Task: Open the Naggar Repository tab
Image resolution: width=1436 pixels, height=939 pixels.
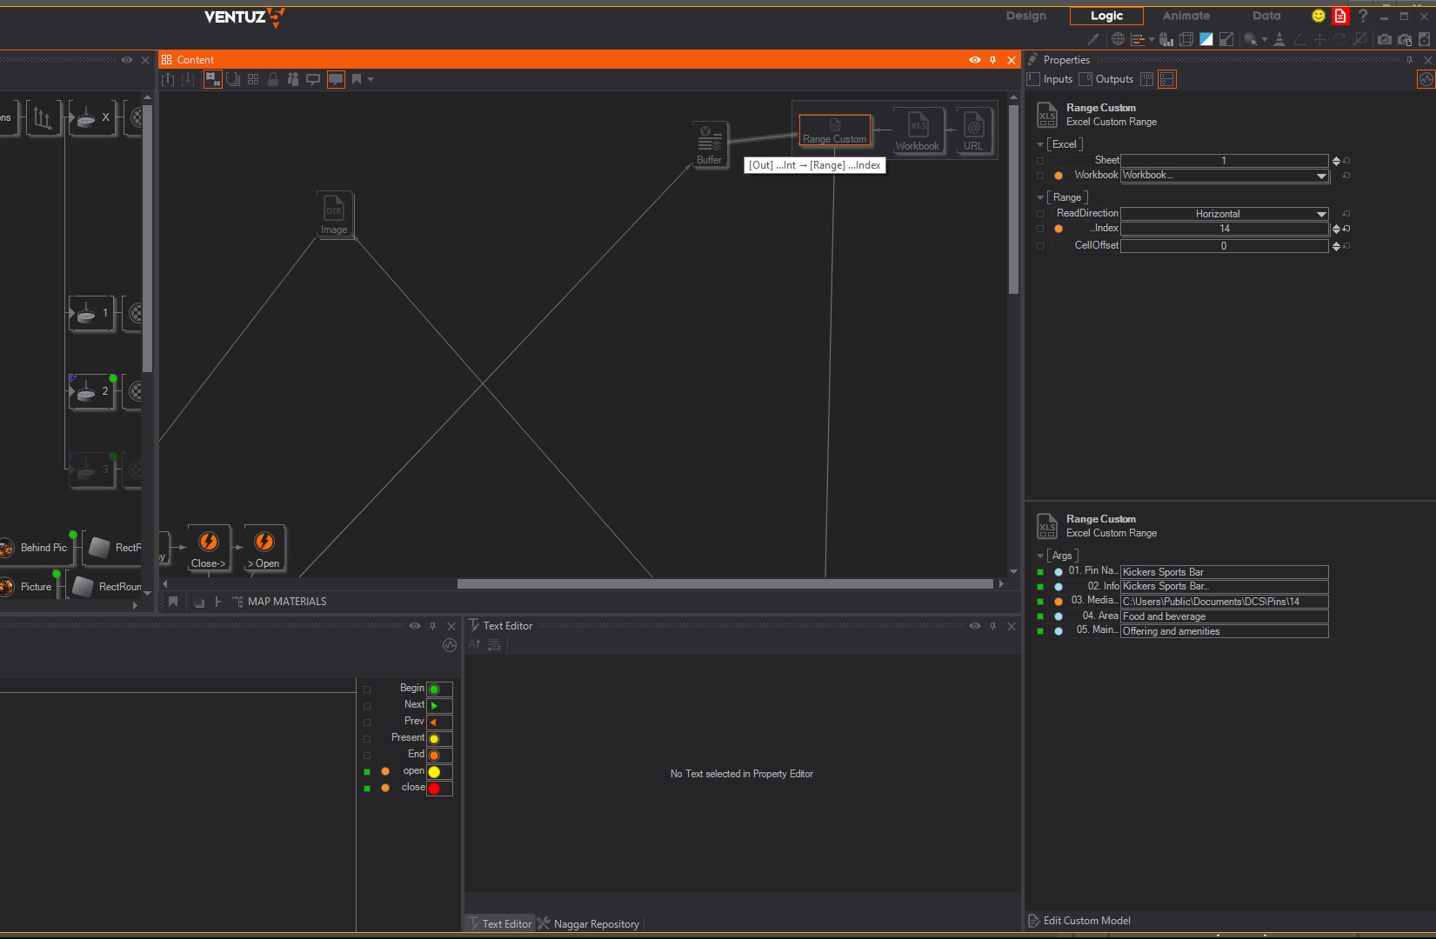Action: click(x=596, y=924)
